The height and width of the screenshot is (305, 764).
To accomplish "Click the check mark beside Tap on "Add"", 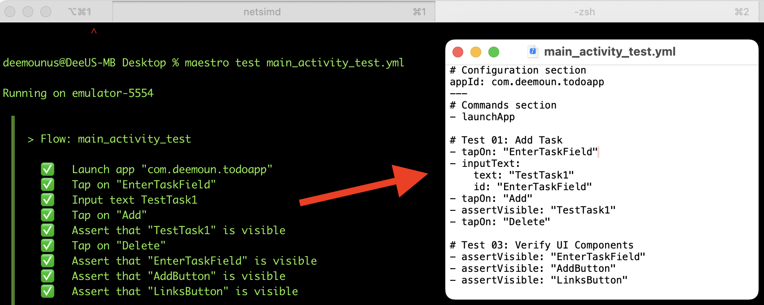I will pyautogui.click(x=48, y=215).
